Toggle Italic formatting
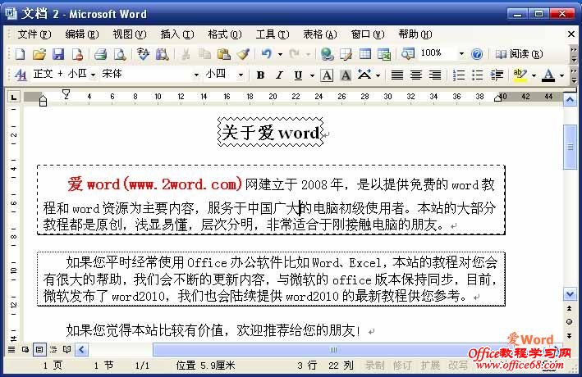Viewport: 582px width, 377px height. [x=279, y=75]
